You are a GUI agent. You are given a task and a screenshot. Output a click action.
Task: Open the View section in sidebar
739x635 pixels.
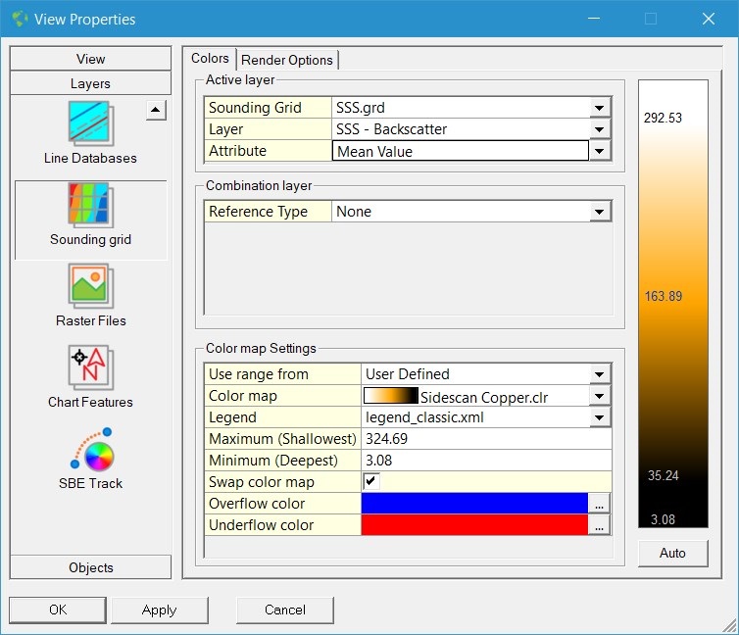(90, 59)
